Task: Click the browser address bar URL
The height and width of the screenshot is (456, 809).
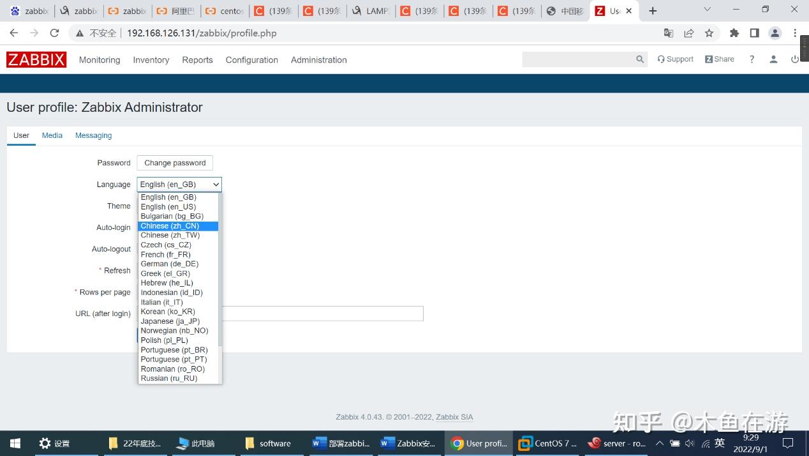Action: (202, 33)
